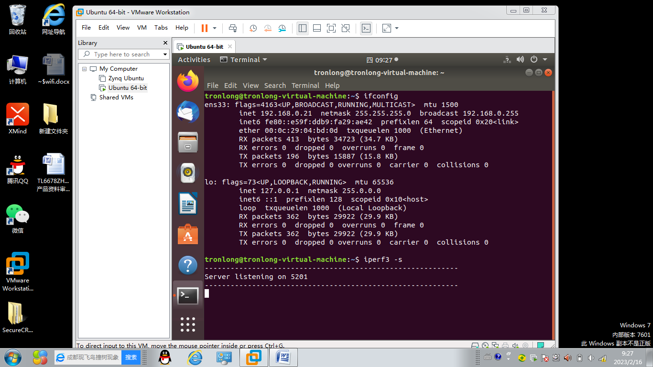Toggle the console view toolbar button
This screenshot has height=367, width=653.
[366, 28]
